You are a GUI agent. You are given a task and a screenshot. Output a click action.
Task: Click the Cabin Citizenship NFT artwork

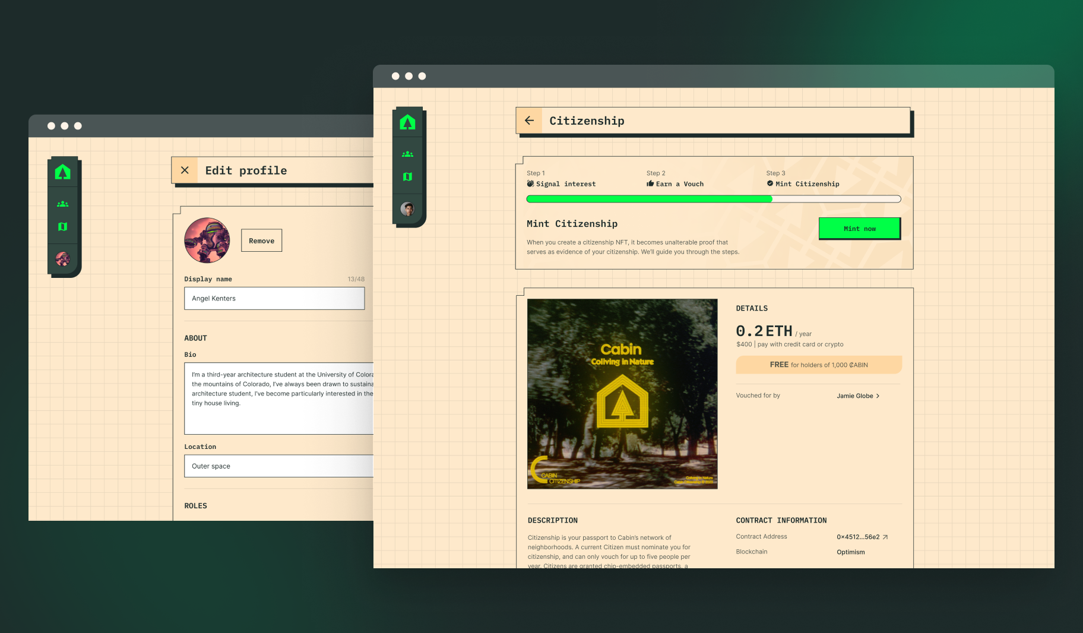[622, 394]
